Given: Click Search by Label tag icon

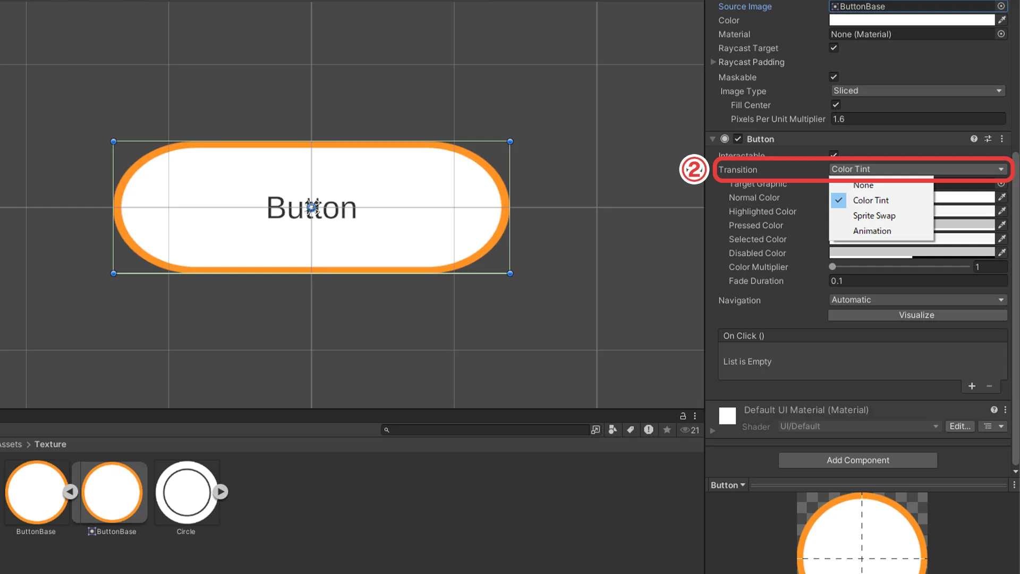Looking at the screenshot, I should (631, 429).
